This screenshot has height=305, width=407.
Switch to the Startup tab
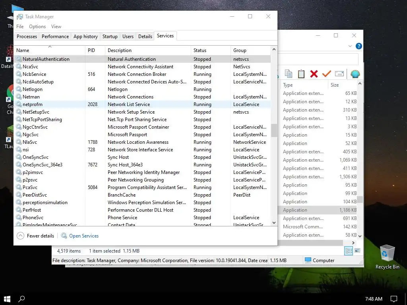[x=110, y=36]
